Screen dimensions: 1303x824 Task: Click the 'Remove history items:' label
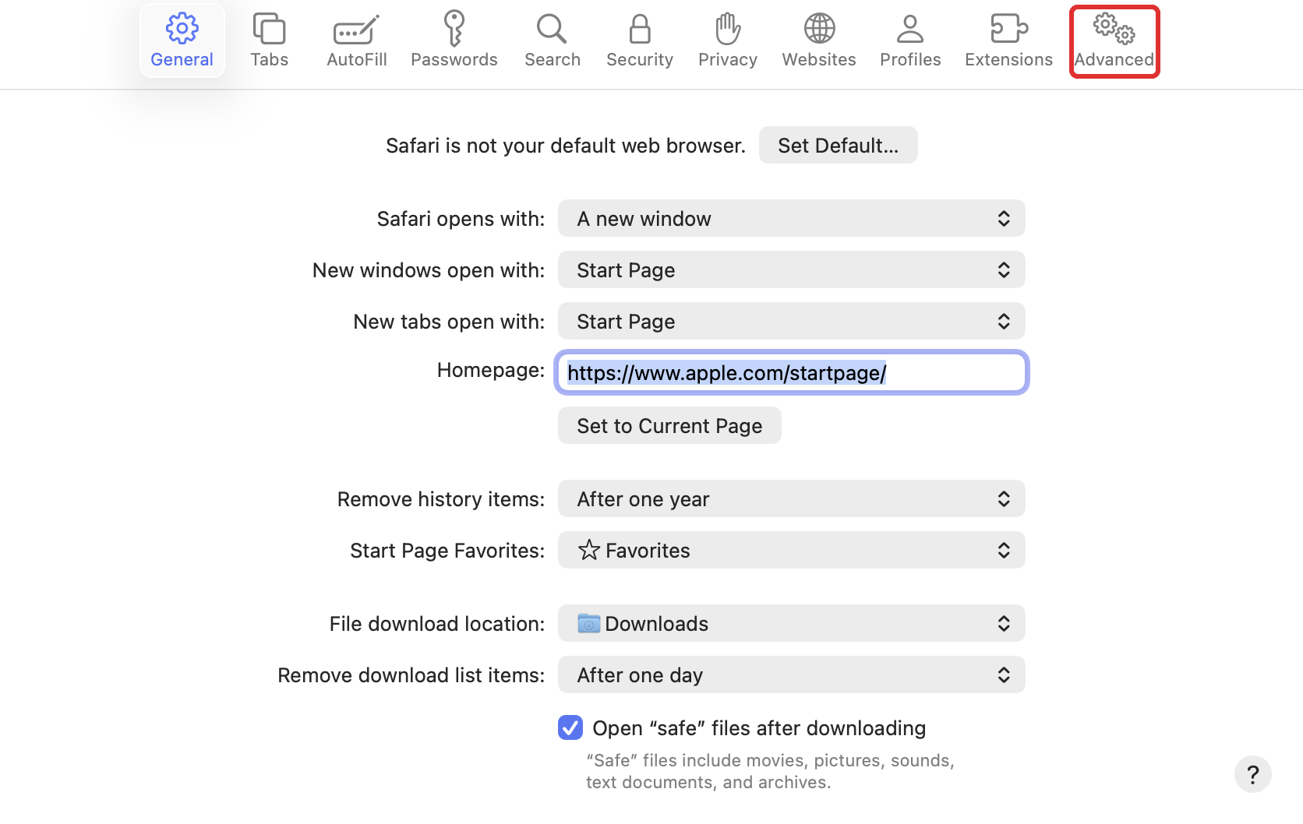point(441,499)
